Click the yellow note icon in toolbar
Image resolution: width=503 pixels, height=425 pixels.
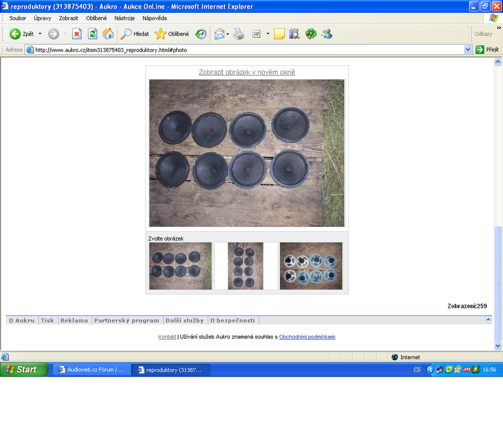pos(279,33)
